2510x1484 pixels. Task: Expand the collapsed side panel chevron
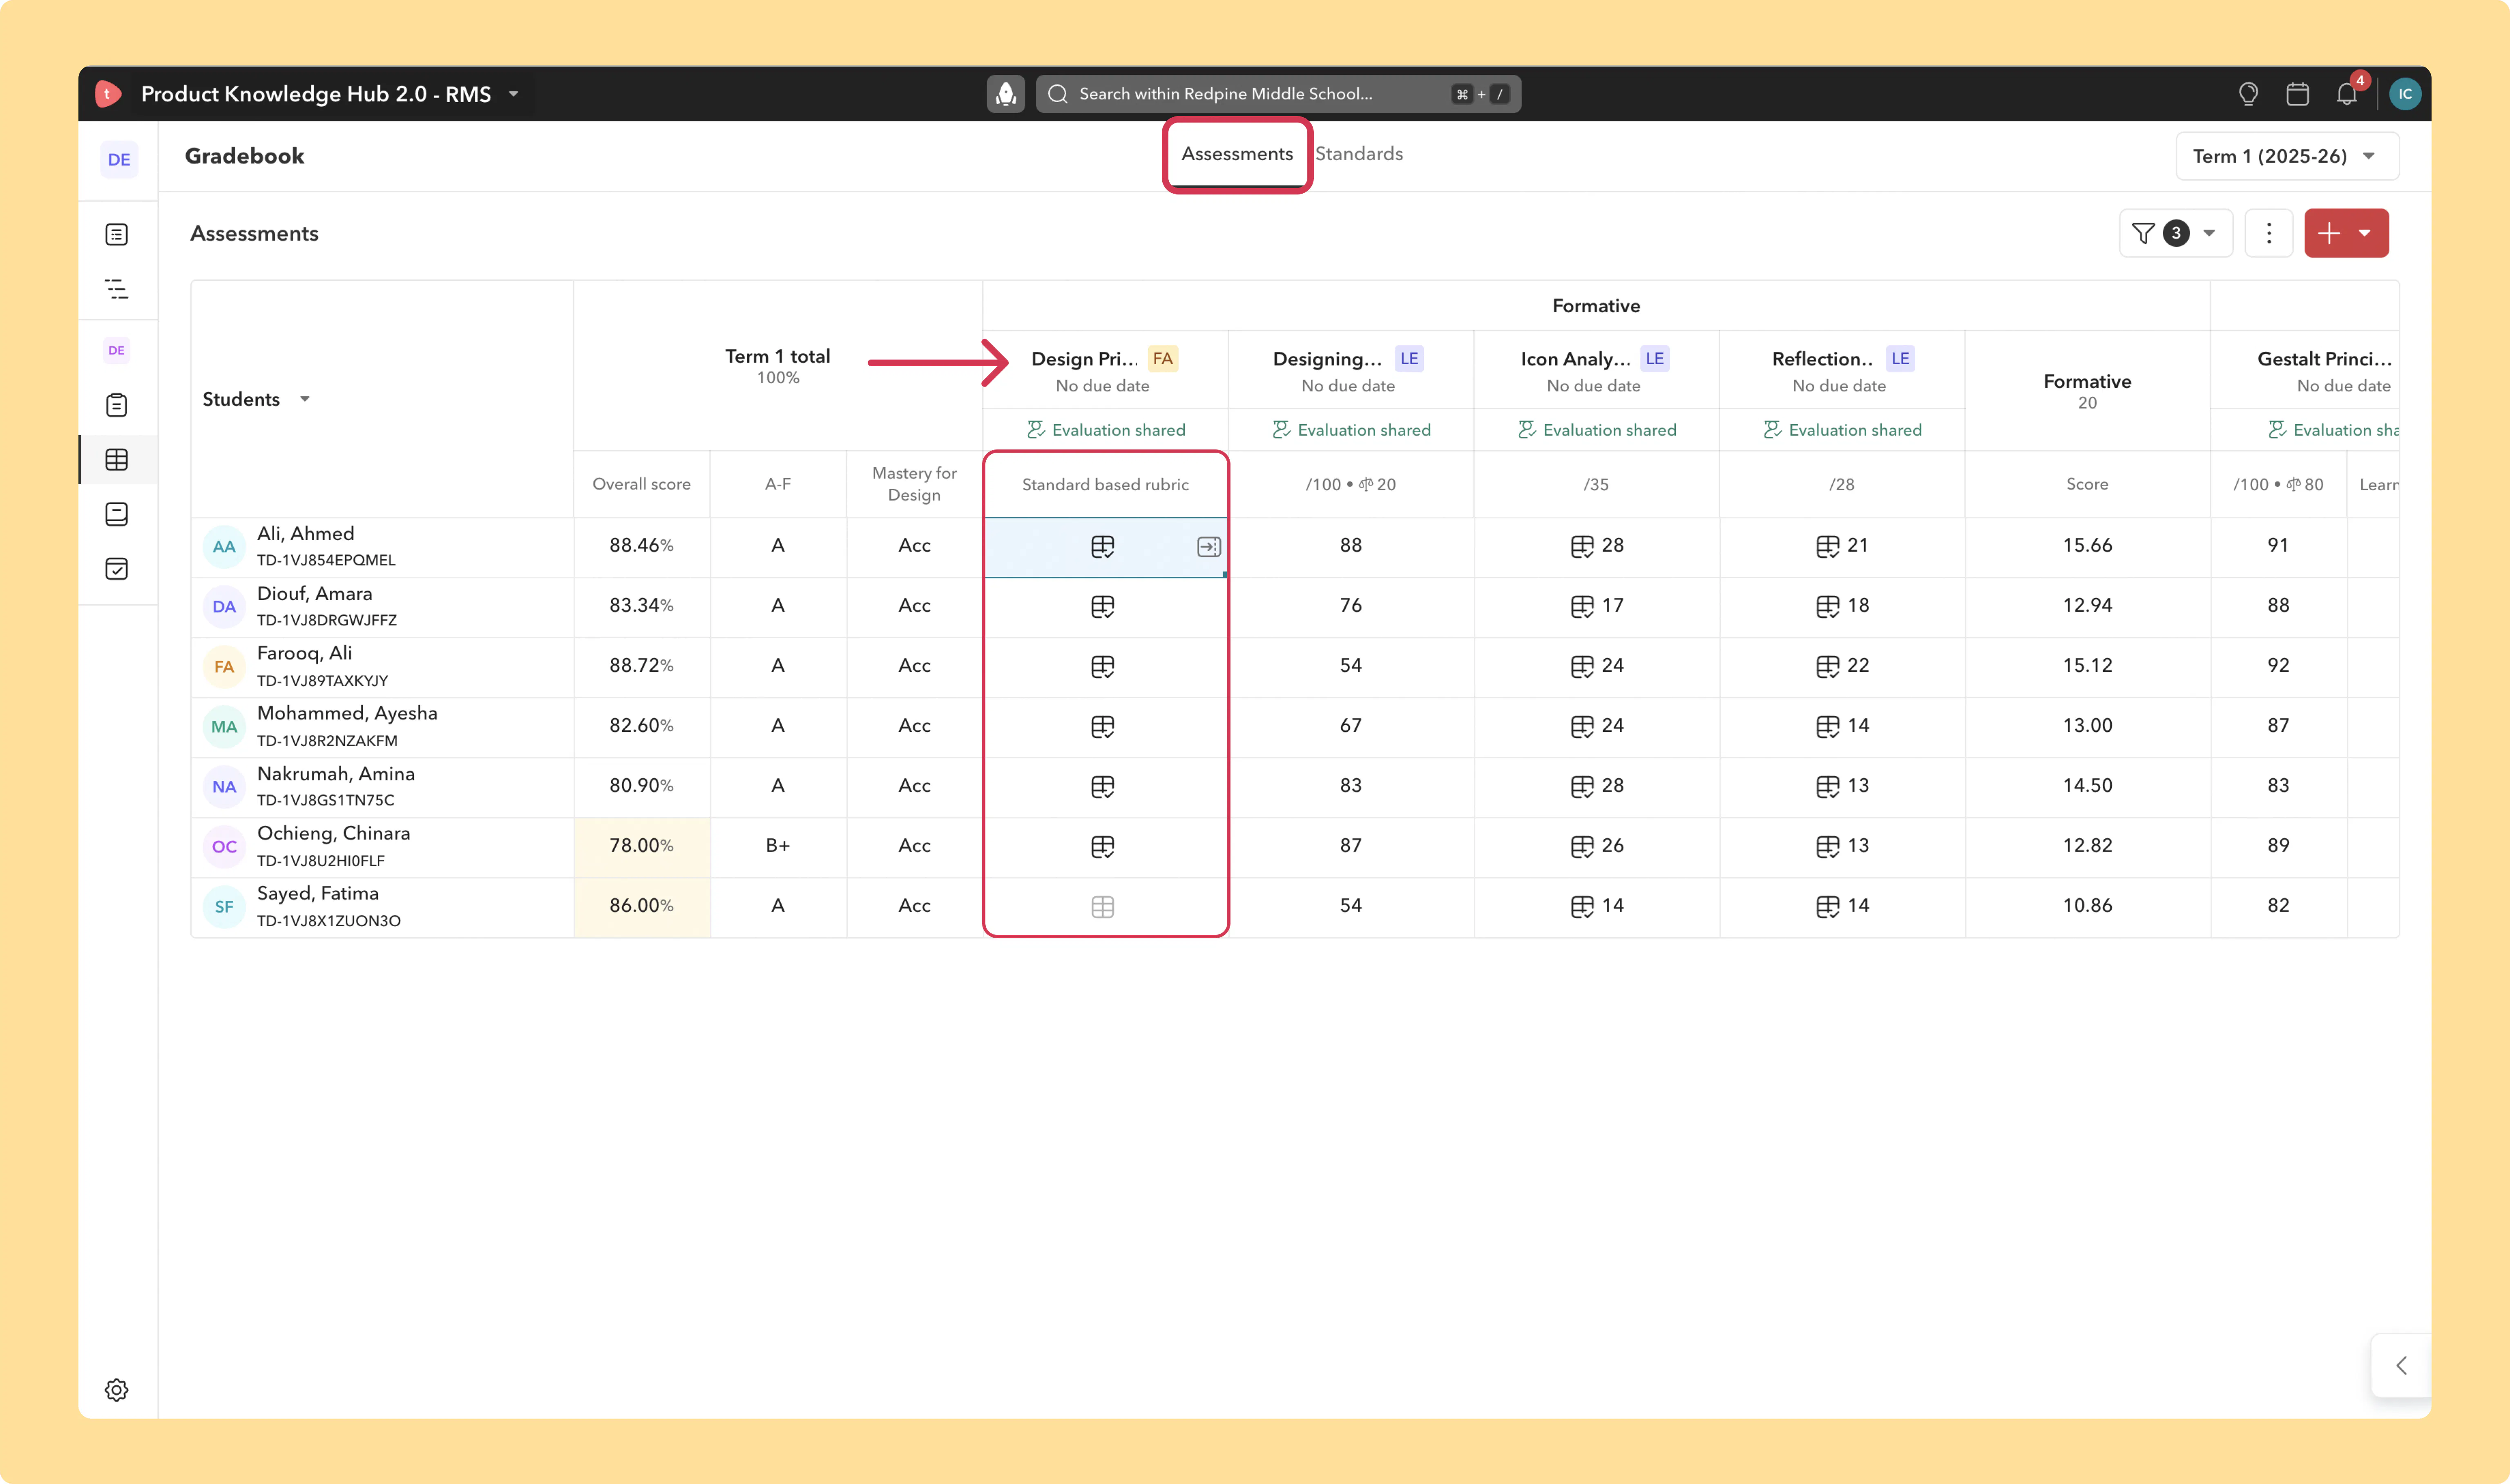coord(2401,1365)
